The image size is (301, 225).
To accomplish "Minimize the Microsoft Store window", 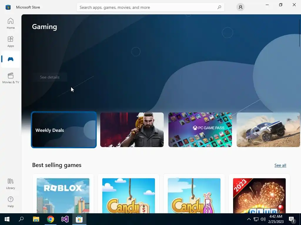I will (x=267, y=5).
